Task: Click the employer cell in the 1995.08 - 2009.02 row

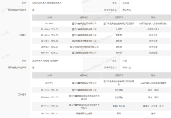Action: (x=84, y=53)
